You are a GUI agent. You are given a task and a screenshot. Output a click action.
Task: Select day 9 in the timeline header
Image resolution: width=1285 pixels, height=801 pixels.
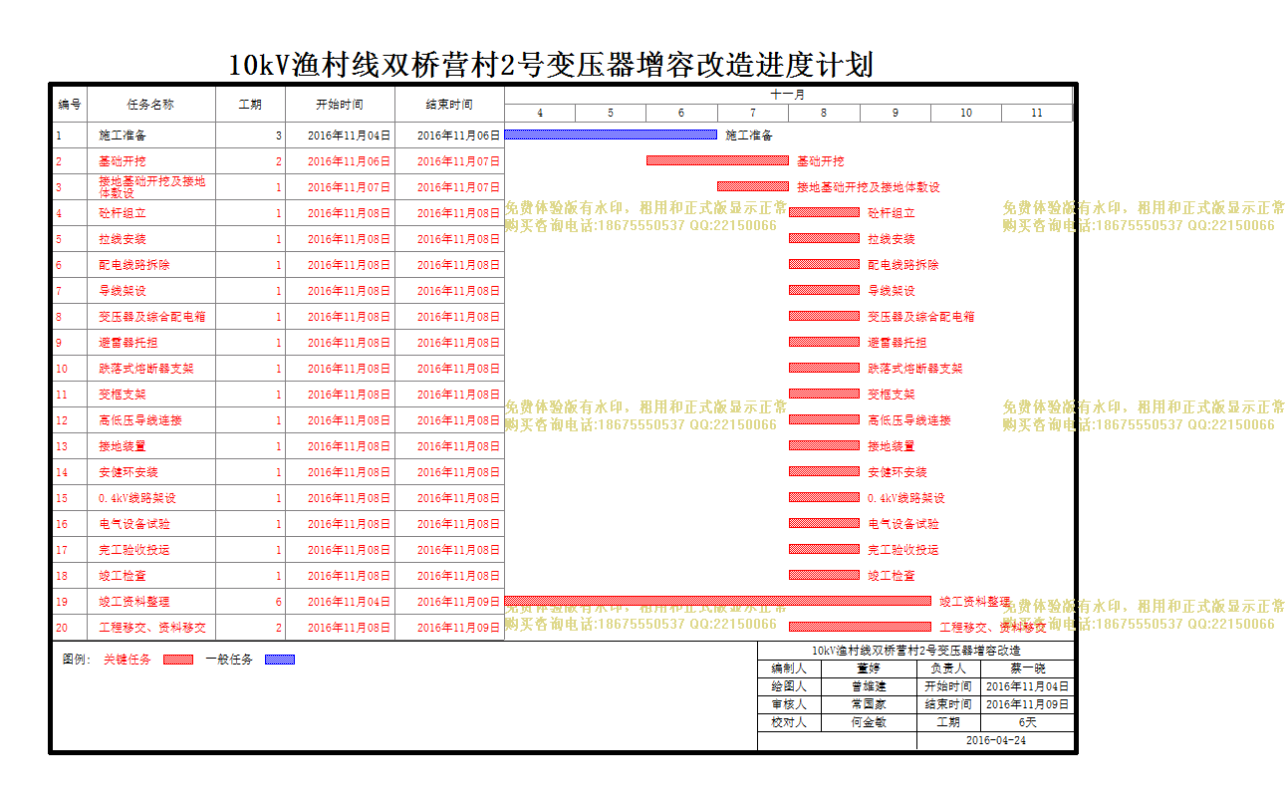pos(895,113)
